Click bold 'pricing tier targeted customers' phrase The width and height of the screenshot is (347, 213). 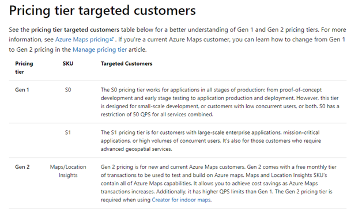[75, 29]
